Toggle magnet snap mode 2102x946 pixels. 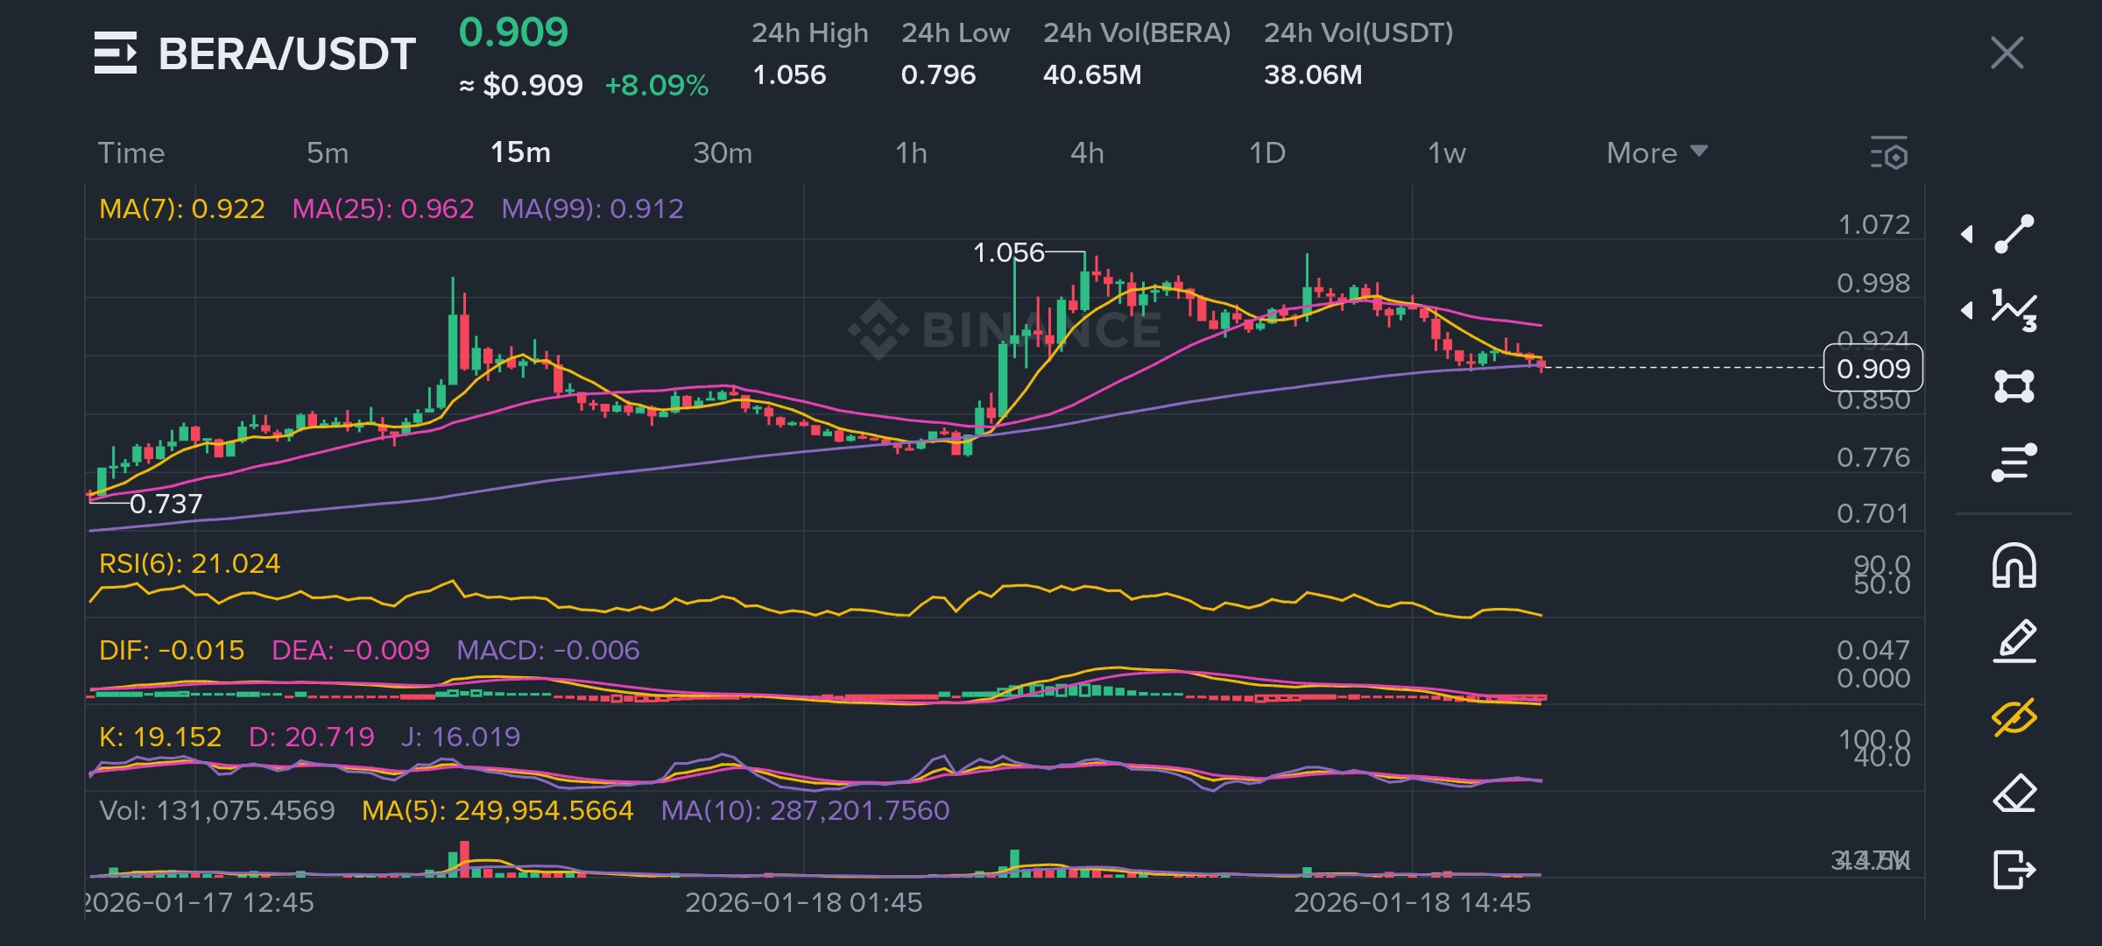tap(2014, 566)
